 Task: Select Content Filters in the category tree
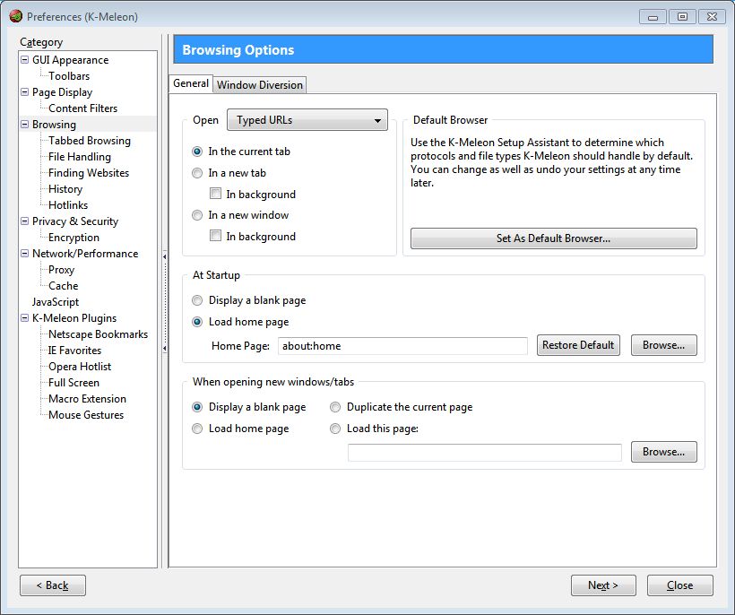click(83, 108)
